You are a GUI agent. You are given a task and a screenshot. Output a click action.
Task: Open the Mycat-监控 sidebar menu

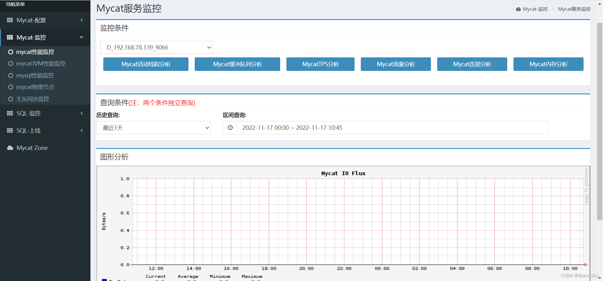point(45,37)
